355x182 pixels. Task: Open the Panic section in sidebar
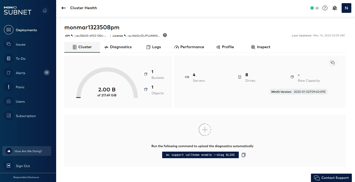pos(20,87)
